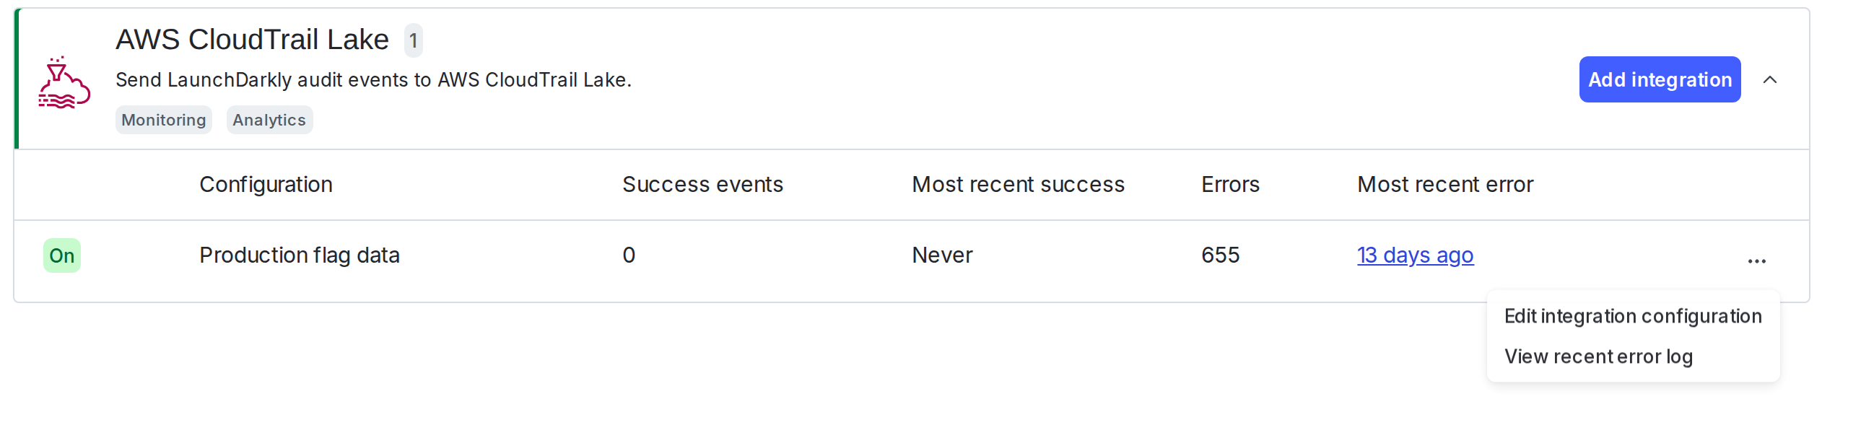The width and height of the screenshot is (1861, 433).
Task: Select the Configuration column header
Action: 266,185
